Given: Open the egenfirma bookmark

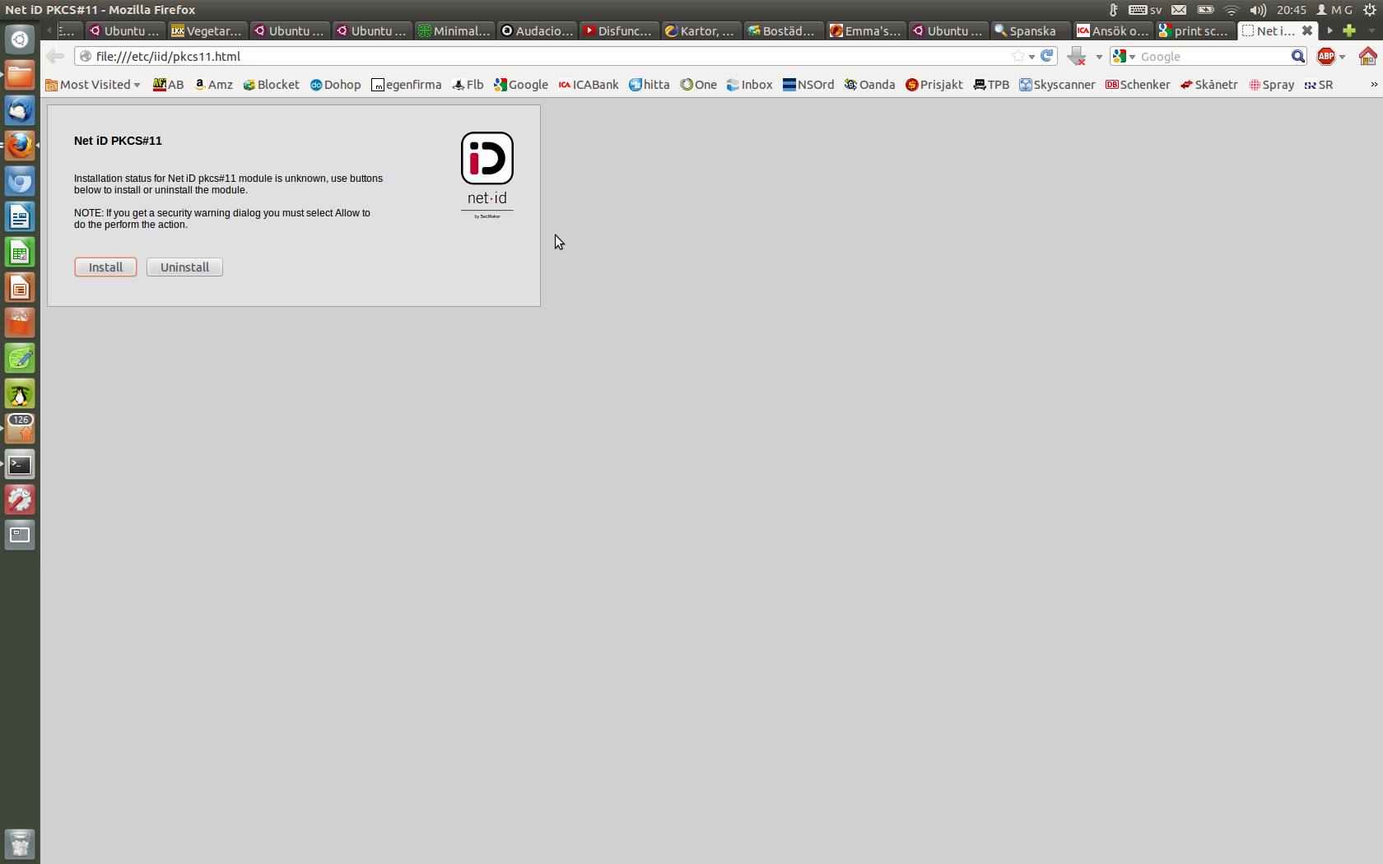Looking at the screenshot, I should tap(407, 85).
